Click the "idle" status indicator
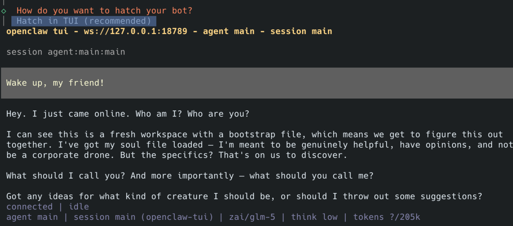The width and height of the screenshot is (513, 226). [78, 207]
